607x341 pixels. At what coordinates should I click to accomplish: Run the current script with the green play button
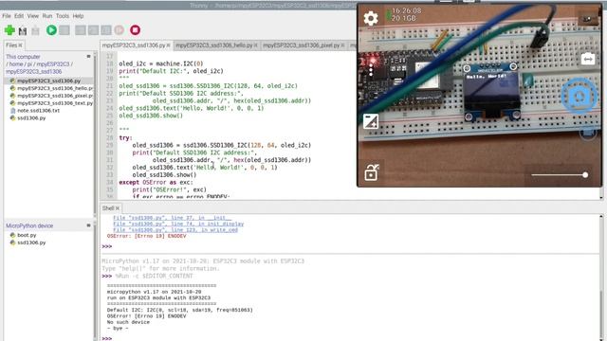[51, 30]
